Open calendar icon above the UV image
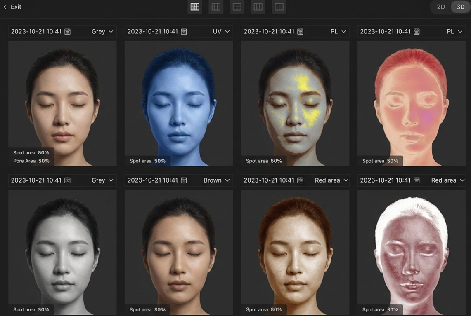Screen dimensions: 471x316 point(184,32)
